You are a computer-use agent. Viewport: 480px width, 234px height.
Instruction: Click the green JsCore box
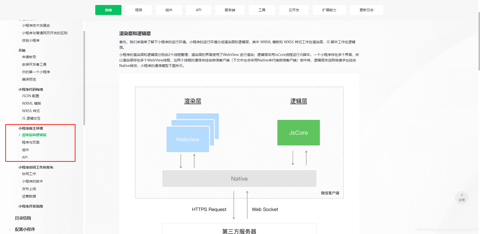tap(298, 133)
